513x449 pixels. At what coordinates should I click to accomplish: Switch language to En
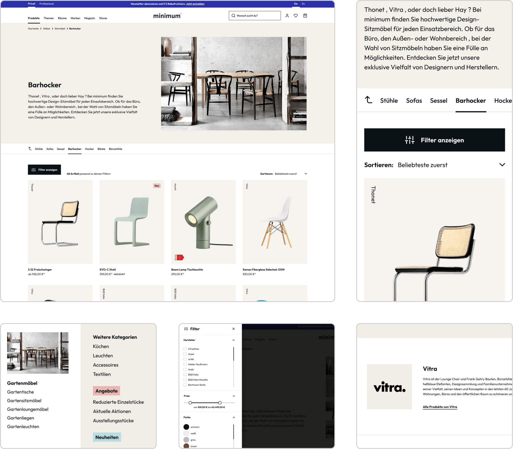coord(303,4)
